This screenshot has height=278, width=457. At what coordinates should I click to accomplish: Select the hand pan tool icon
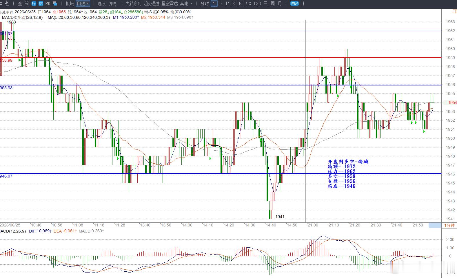(x=7, y=3)
